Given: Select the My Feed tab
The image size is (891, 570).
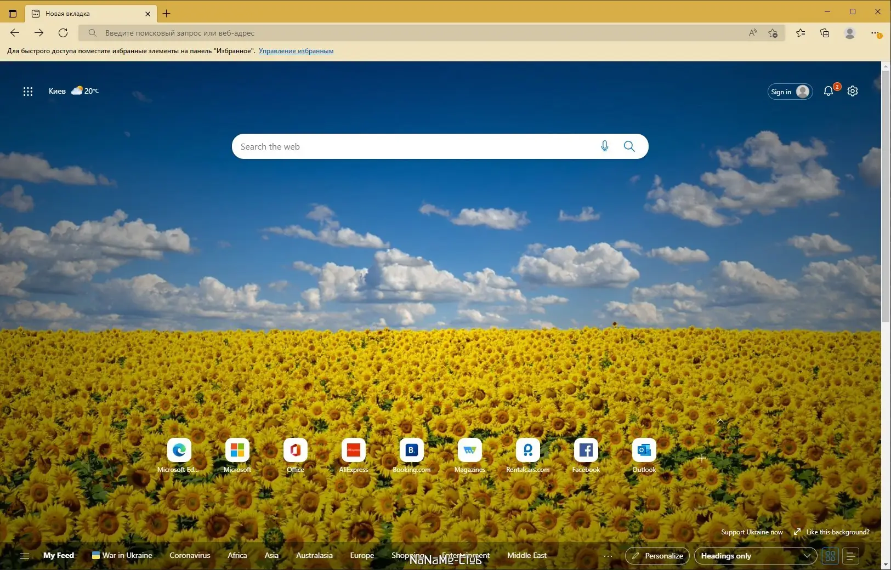Looking at the screenshot, I should 59,555.
